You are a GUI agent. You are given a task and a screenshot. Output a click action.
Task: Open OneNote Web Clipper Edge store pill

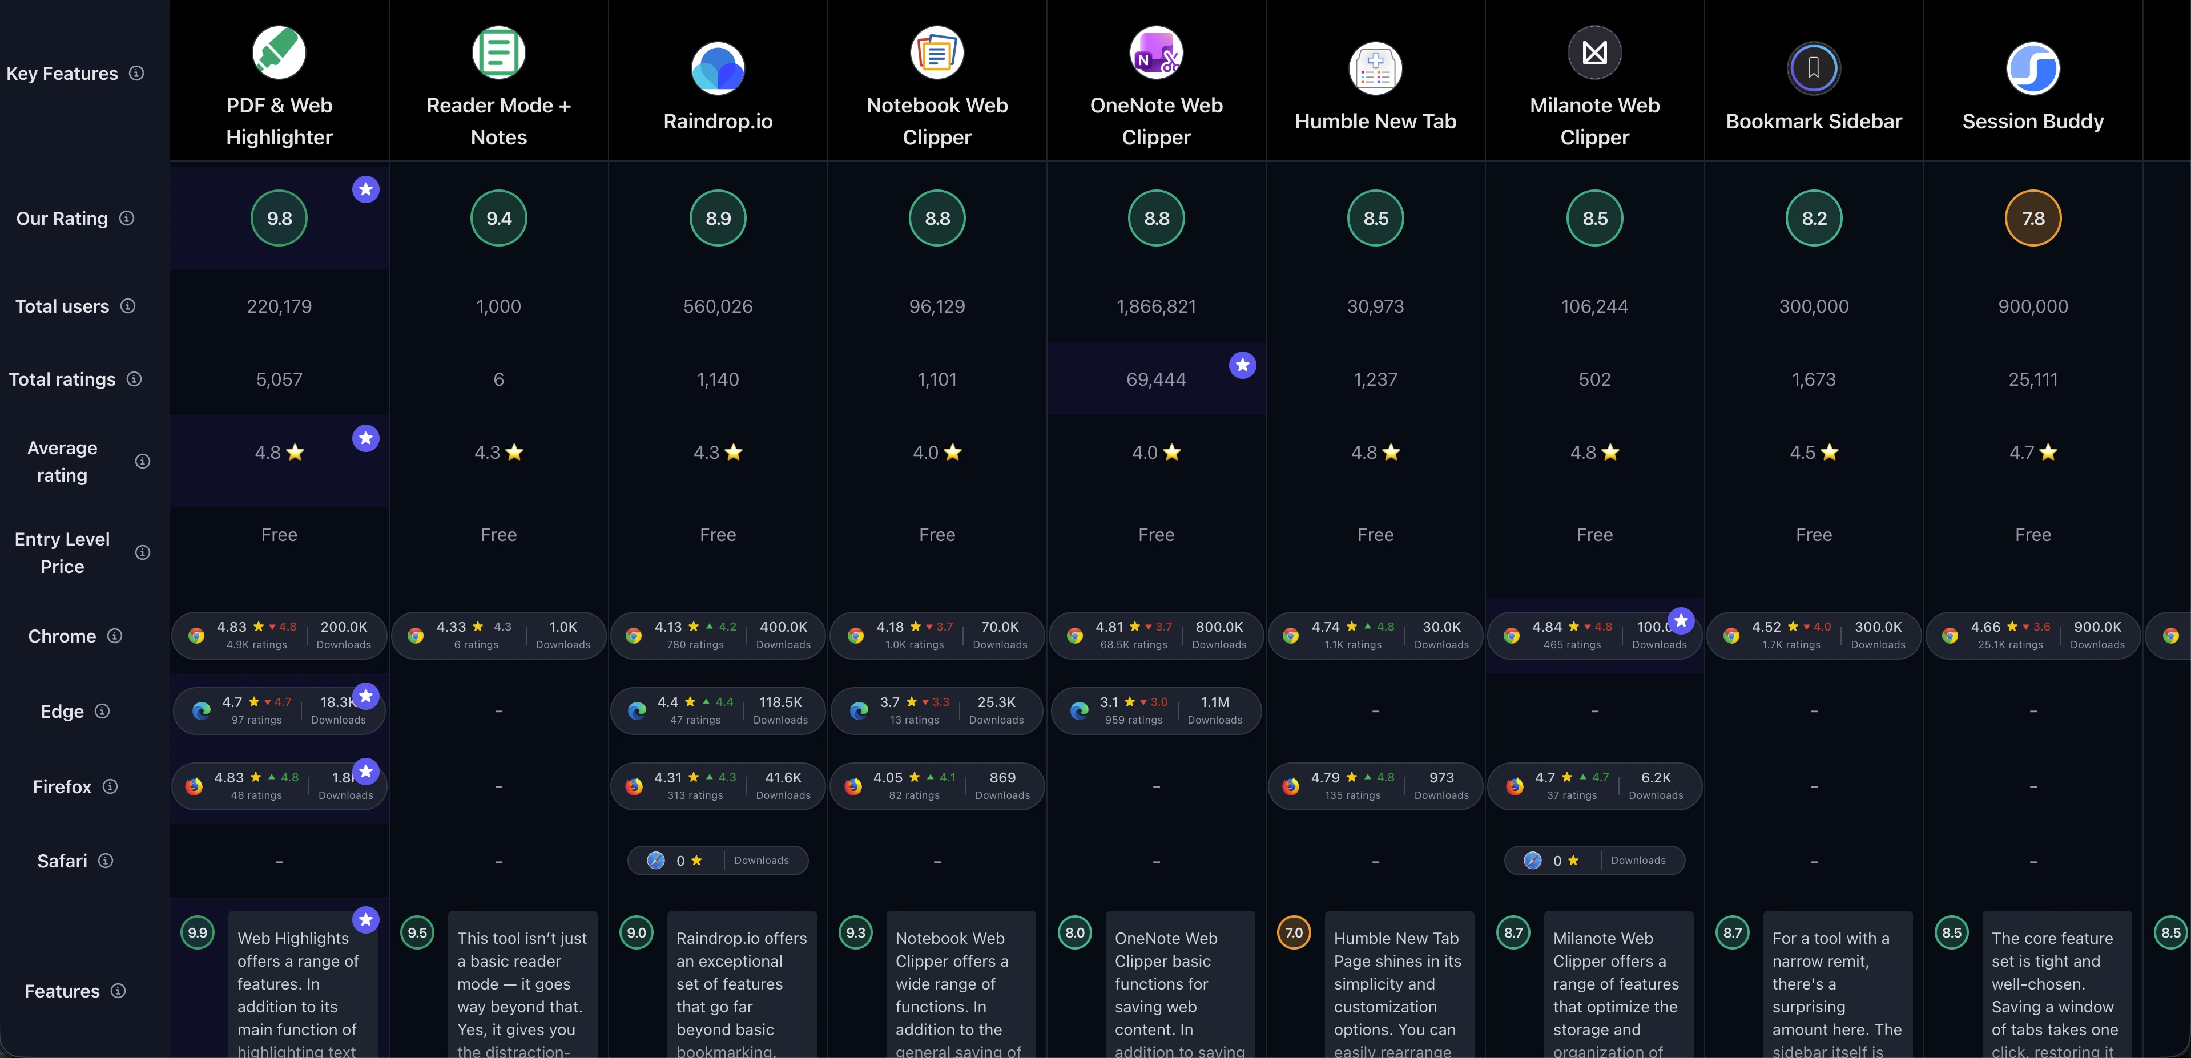[1156, 711]
